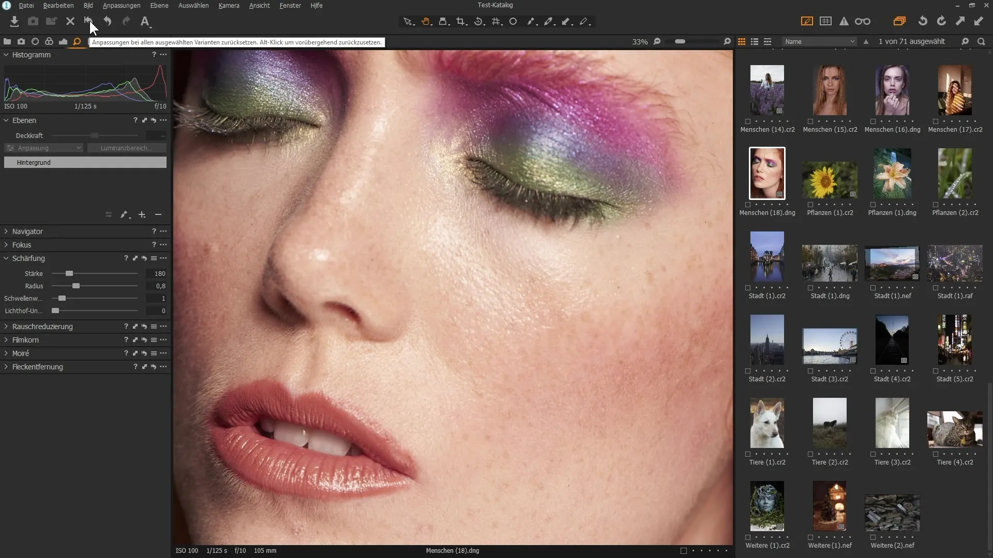Image resolution: width=993 pixels, height=558 pixels.
Task: Open the Datei menu
Action: 26,6
